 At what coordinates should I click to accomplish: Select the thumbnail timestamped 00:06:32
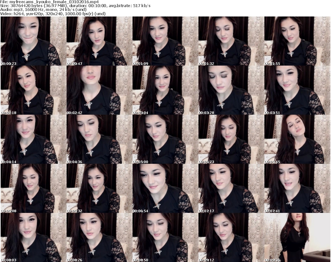(100, 188)
